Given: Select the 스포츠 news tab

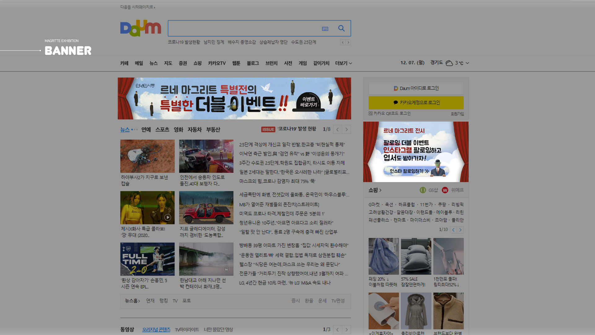Looking at the screenshot, I should tap(162, 130).
